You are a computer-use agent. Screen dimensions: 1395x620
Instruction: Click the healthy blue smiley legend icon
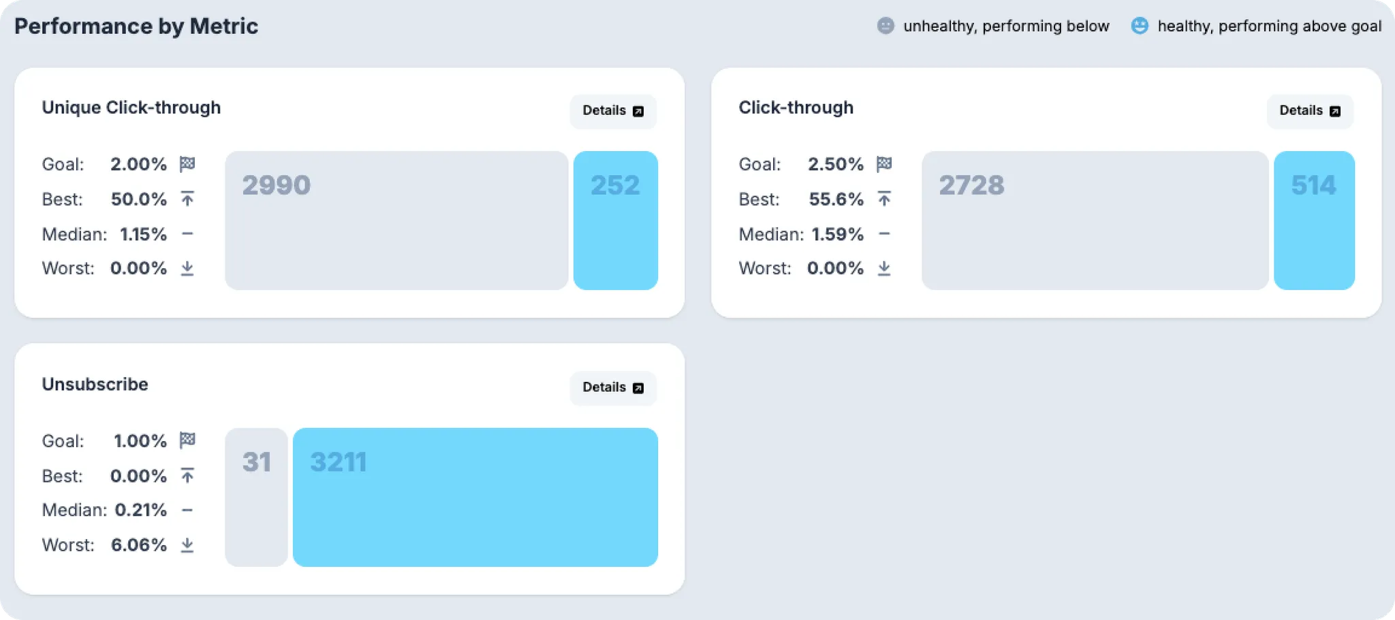[1140, 26]
